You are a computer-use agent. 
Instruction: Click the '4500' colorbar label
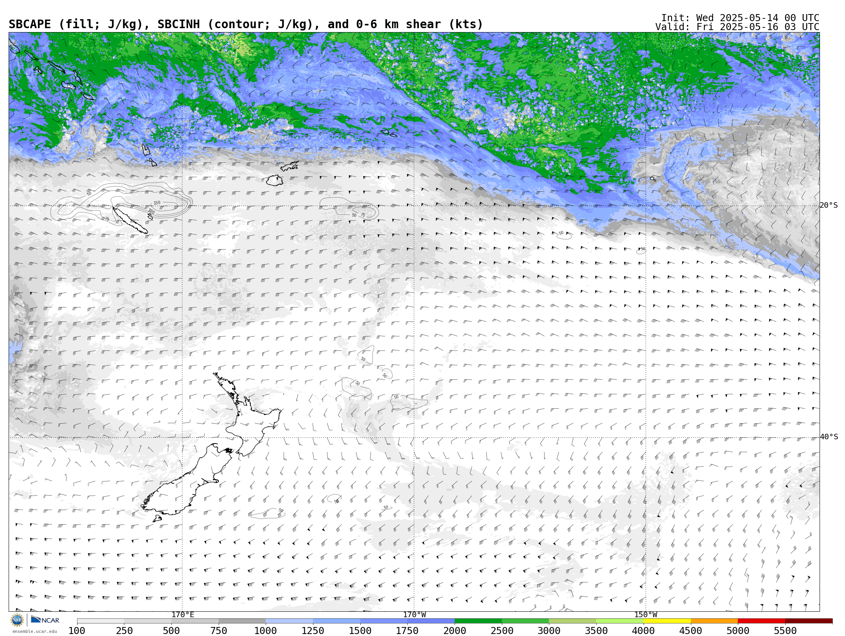tap(691, 631)
